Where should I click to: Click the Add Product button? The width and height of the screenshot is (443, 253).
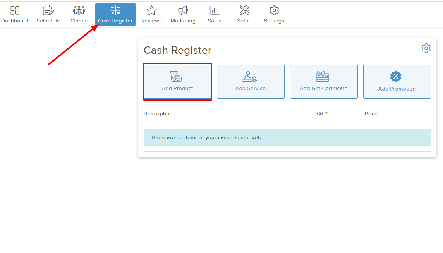click(x=177, y=82)
